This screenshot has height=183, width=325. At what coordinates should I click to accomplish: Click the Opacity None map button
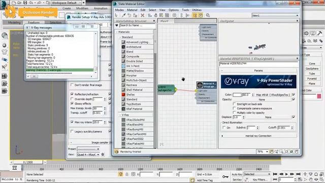pos(262,100)
